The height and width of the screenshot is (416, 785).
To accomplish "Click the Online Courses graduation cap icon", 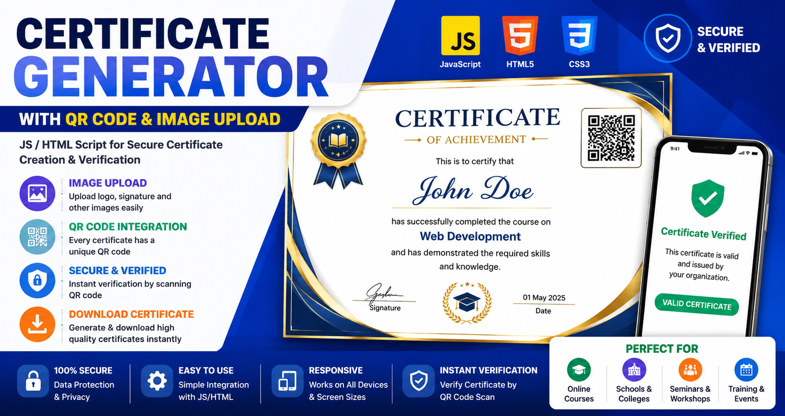I will [x=579, y=370].
